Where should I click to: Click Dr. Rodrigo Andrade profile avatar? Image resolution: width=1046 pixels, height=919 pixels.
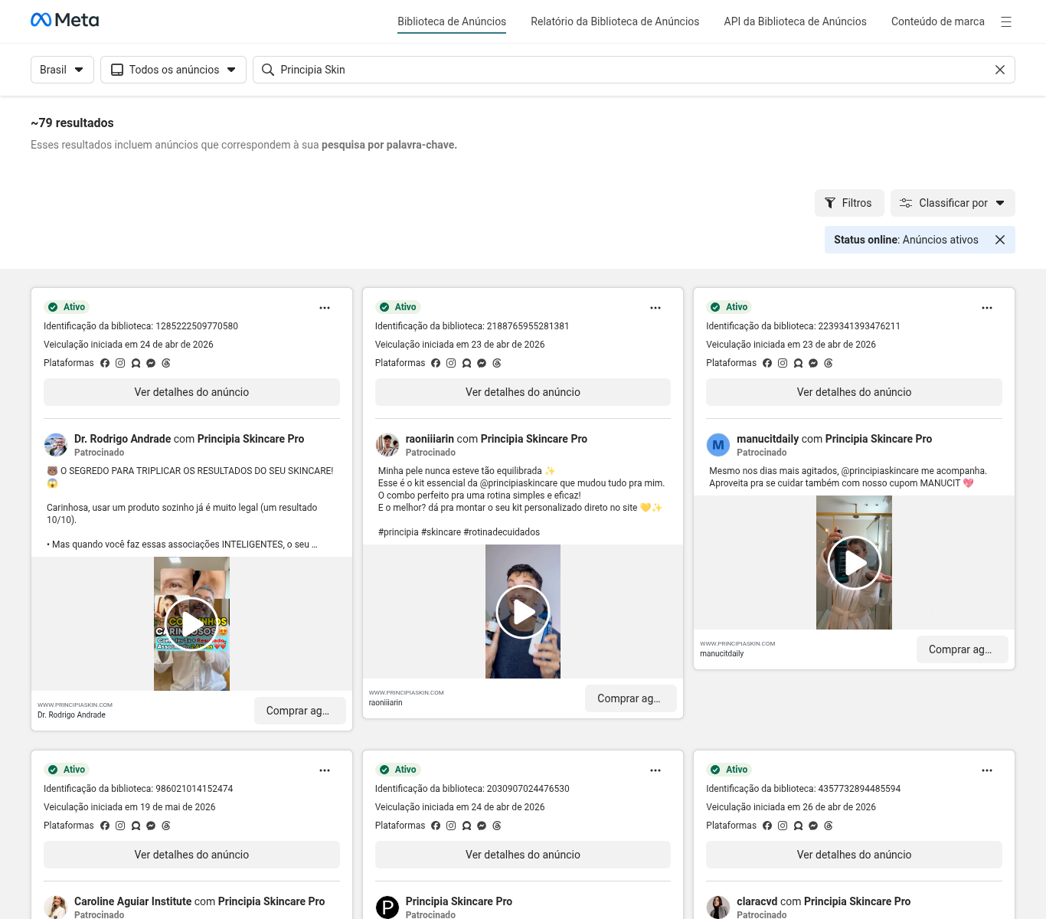pyautogui.click(x=56, y=445)
